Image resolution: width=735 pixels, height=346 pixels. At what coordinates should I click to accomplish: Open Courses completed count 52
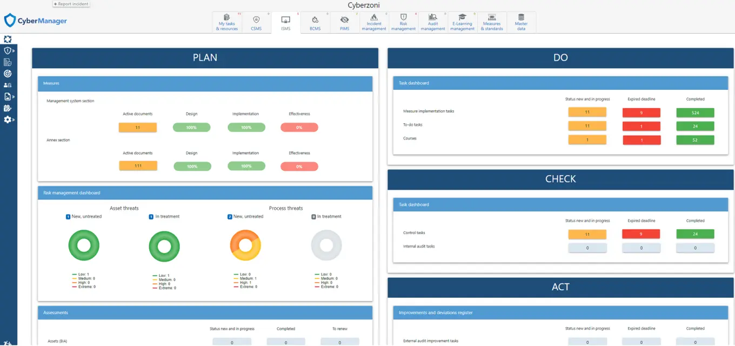coord(696,139)
